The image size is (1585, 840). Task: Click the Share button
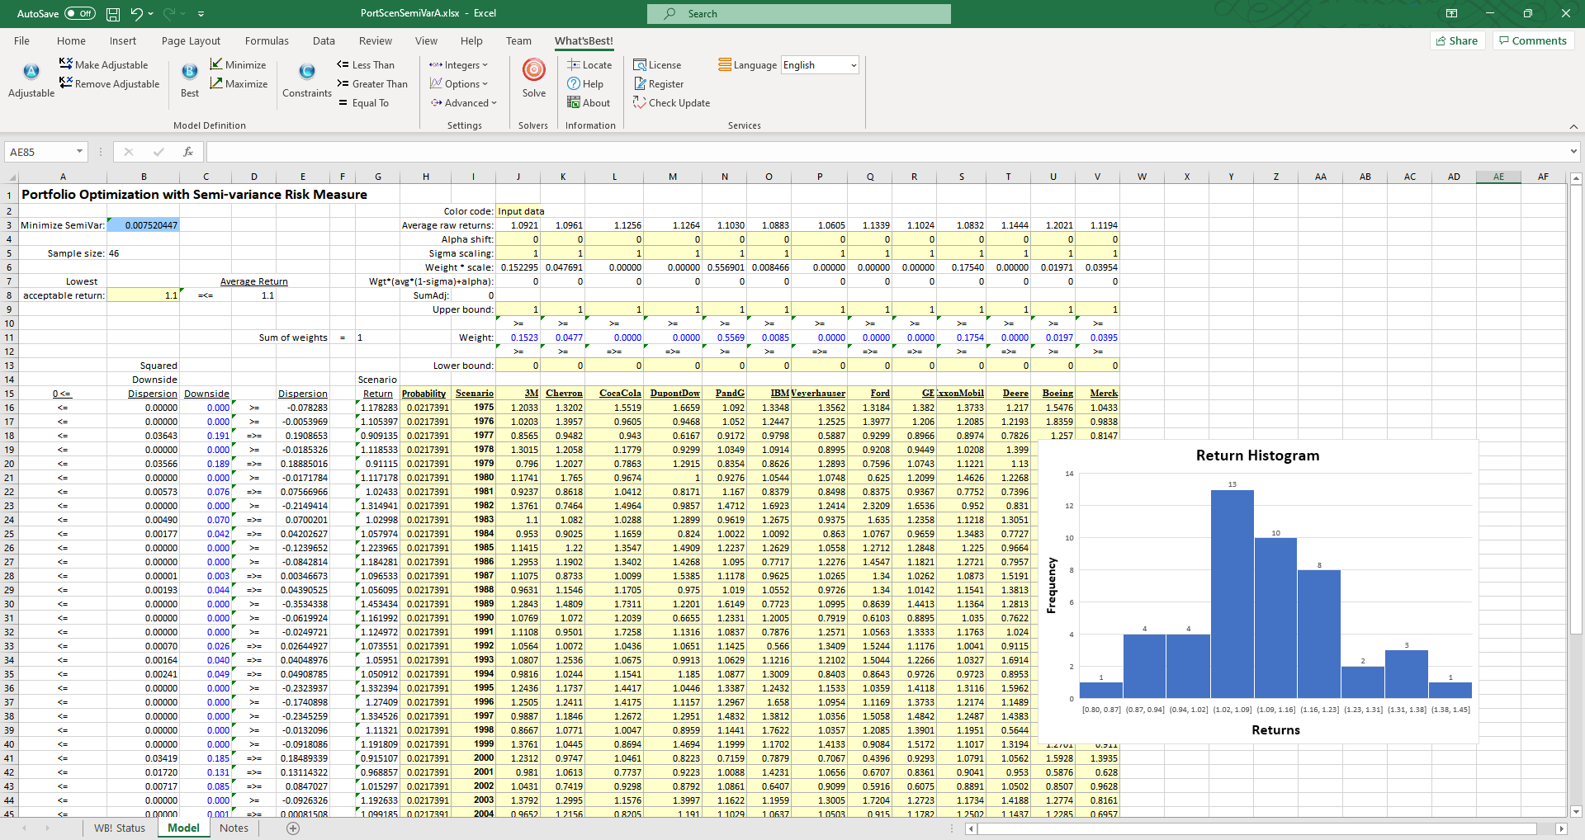coord(1457,40)
